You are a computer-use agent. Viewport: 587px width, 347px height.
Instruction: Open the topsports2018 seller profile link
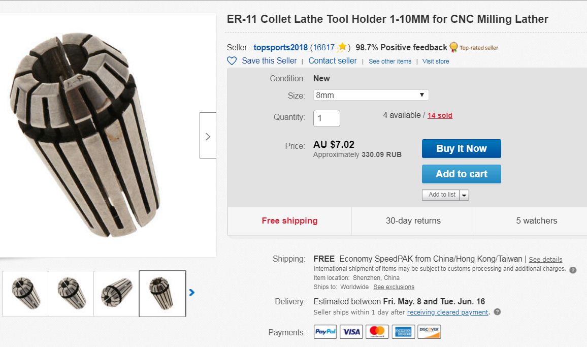point(281,47)
